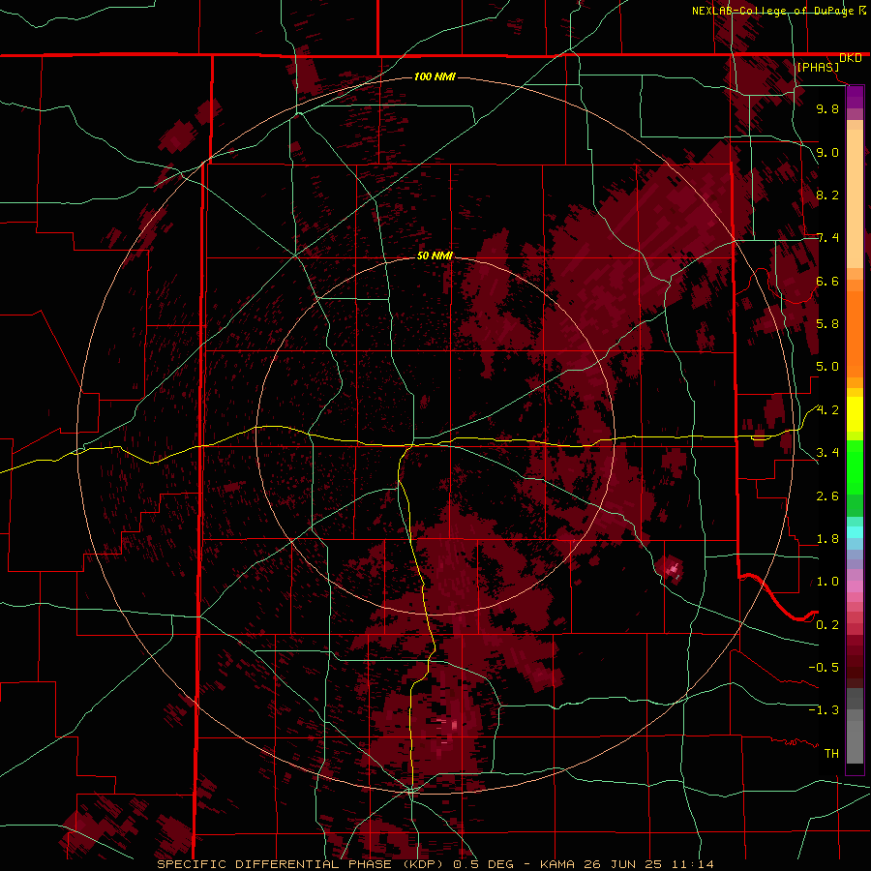This screenshot has width=871, height=871.
Task: Click the 8.2 legend value
Action: [827, 195]
